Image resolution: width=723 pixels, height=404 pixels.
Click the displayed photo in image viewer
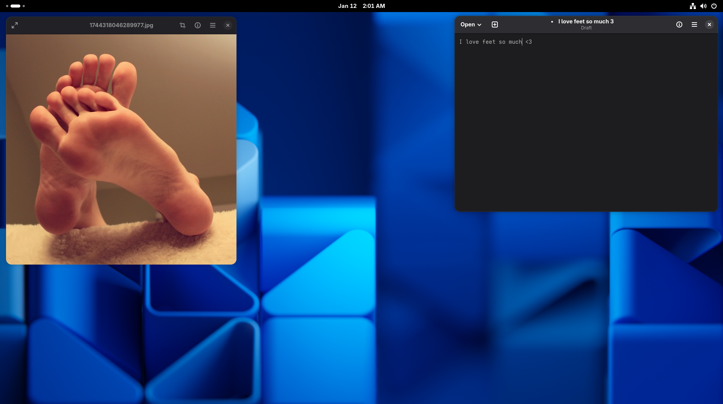click(121, 149)
